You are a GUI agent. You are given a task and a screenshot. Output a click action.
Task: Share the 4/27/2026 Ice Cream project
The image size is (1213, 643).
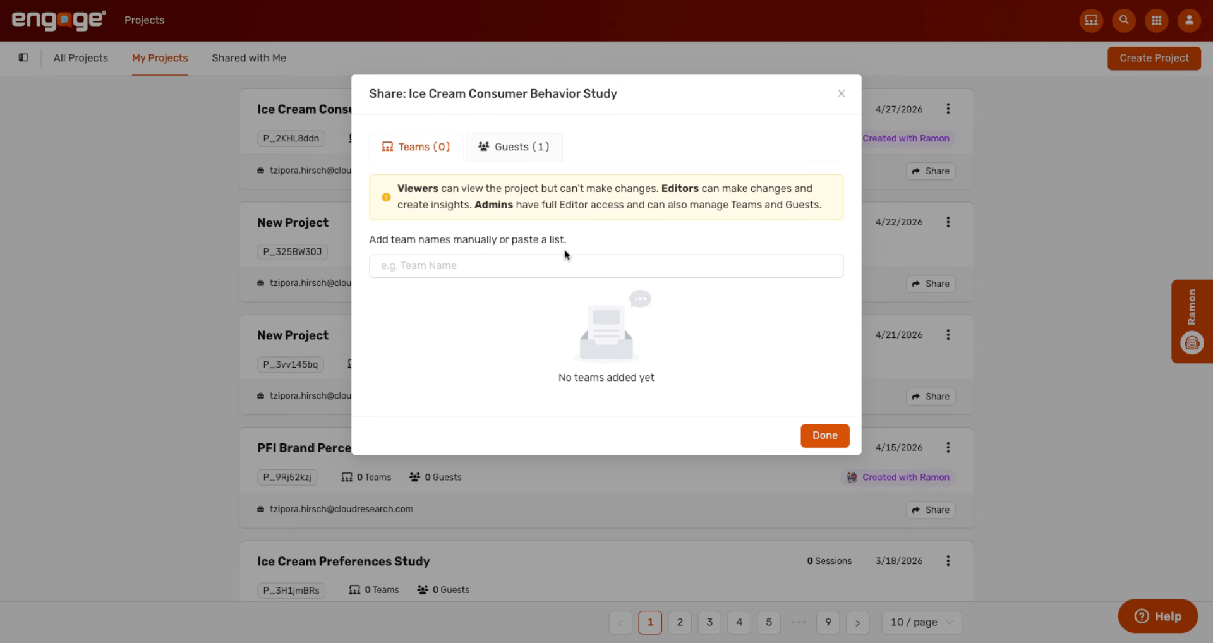(x=931, y=171)
